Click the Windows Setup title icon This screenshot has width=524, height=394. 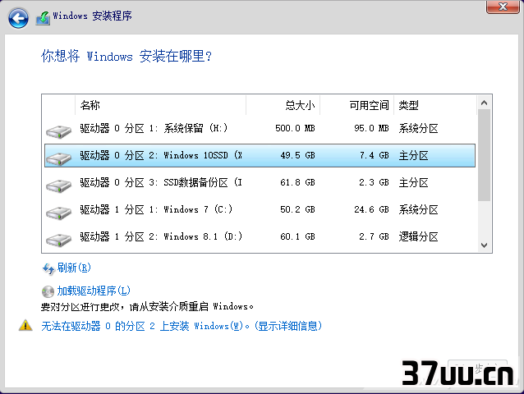coord(43,18)
